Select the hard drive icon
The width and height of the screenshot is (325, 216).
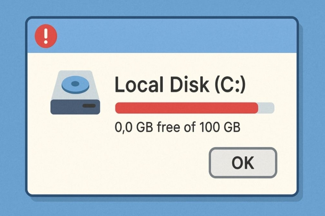point(75,92)
